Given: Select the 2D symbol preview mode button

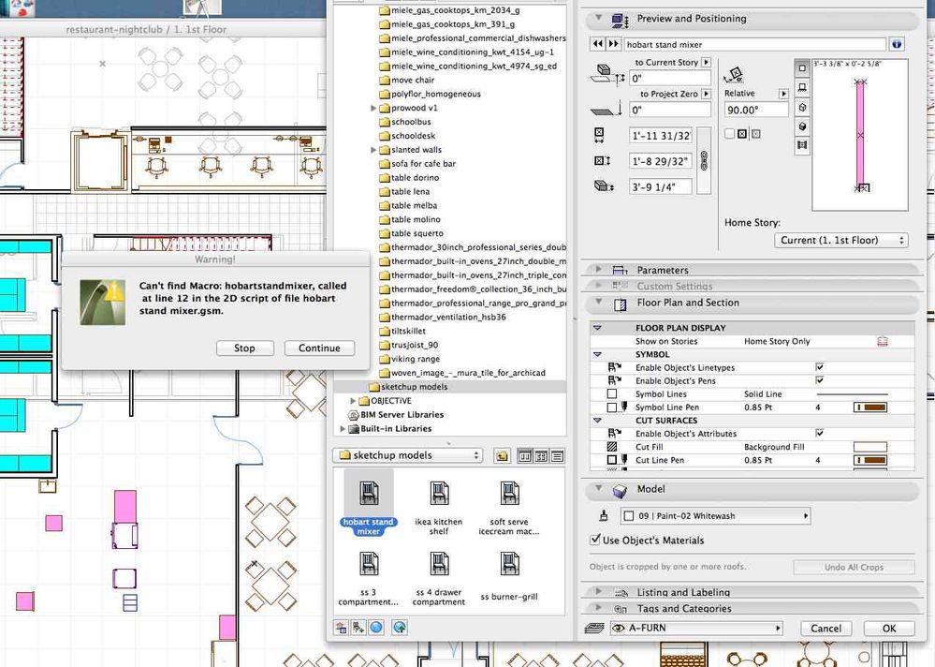Looking at the screenshot, I should pos(802,68).
